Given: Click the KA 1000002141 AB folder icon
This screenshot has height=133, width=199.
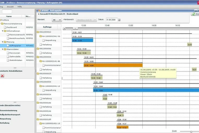Looking at the screenshot, I should (x=41, y=61).
